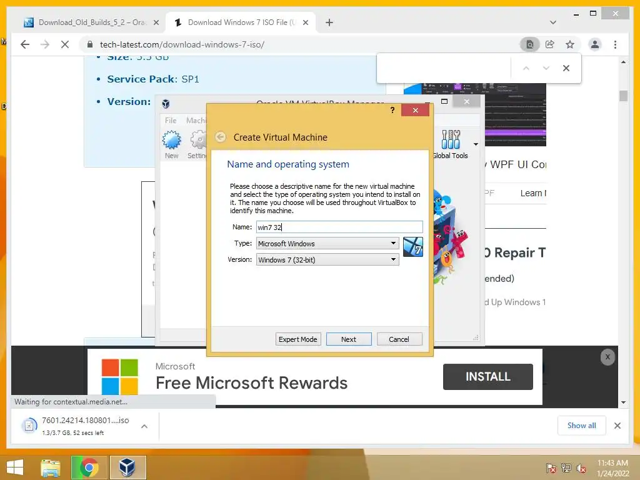Select the Download Windows 7 ISO File tab
This screenshot has height=480, width=640.
pyautogui.click(x=241, y=22)
